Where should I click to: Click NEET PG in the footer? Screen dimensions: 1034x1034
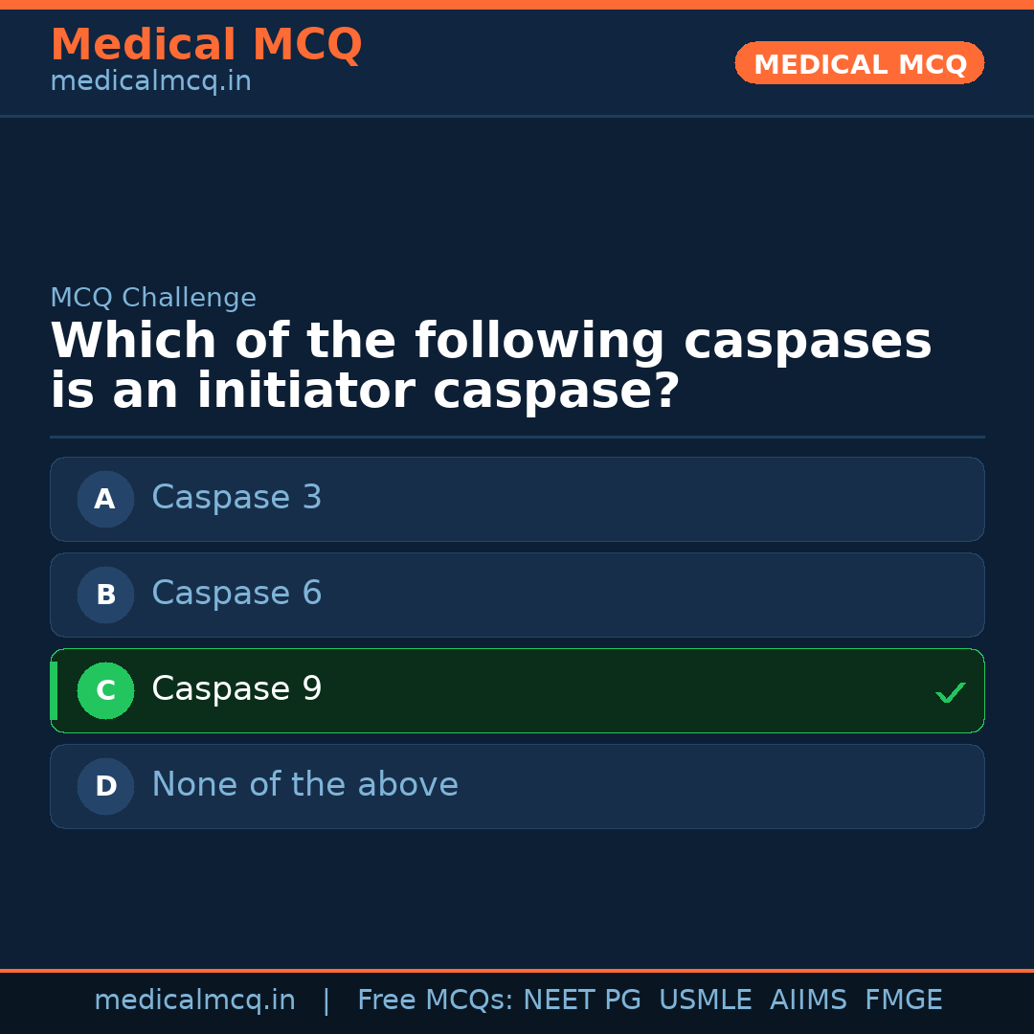coord(581,1000)
